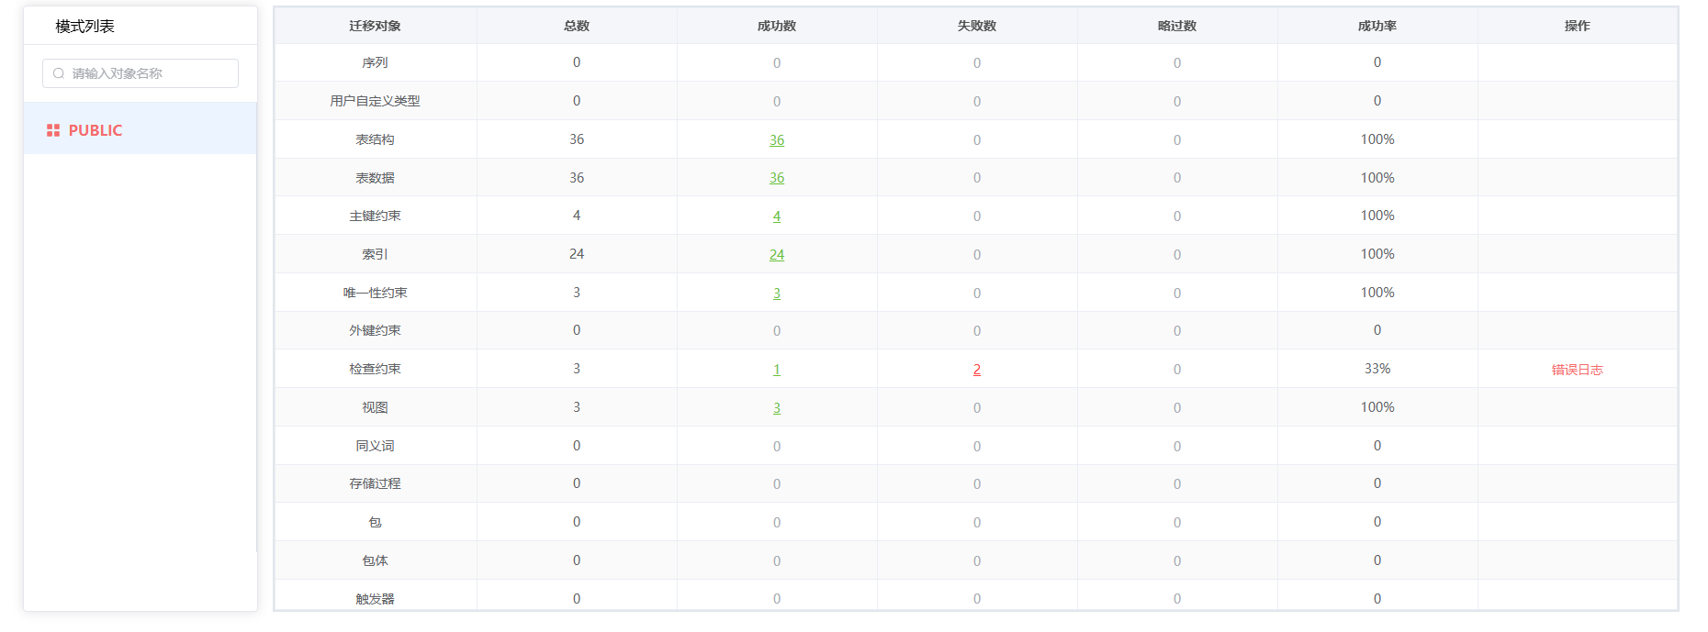The width and height of the screenshot is (1708, 632).
Task: Click the search magnifier icon in object name field
Action: (x=59, y=73)
